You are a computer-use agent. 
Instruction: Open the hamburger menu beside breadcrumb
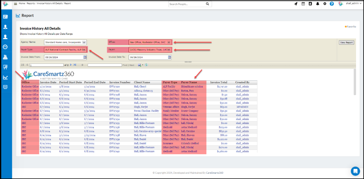[x=16, y=4]
